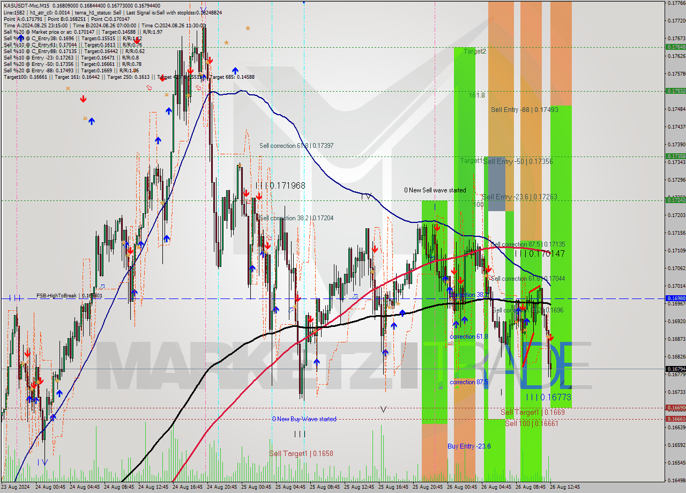Click the '0 New Buy Wave started' annotation
Screen dimensions: 686x493
coord(304,419)
